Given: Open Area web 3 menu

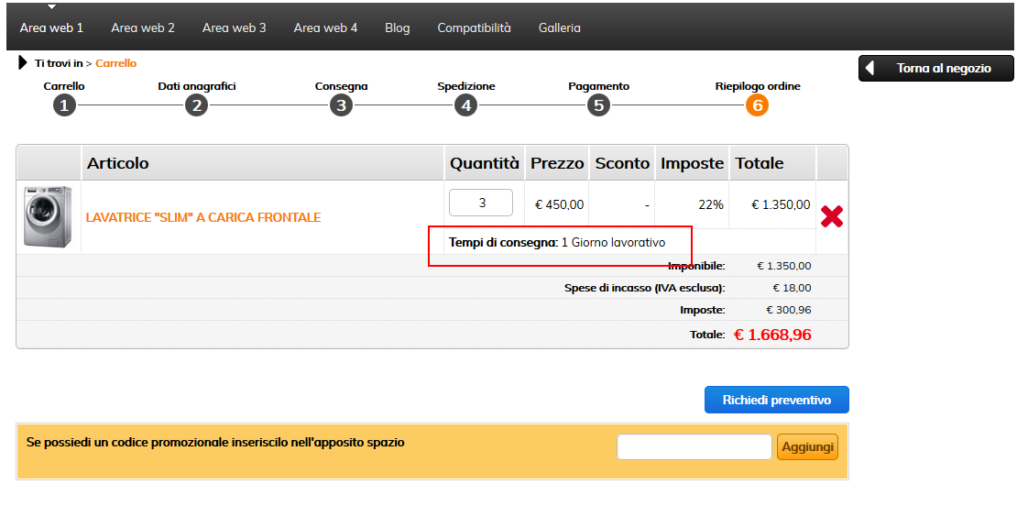Looking at the screenshot, I should (235, 27).
